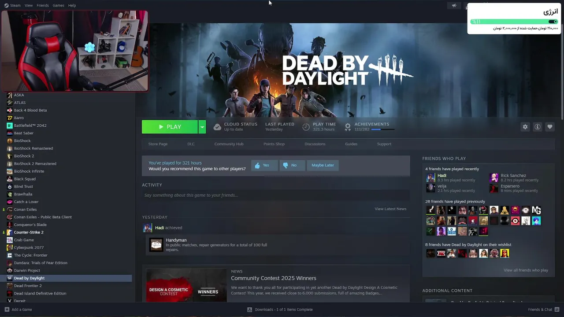Open the Games menu

coord(58,5)
